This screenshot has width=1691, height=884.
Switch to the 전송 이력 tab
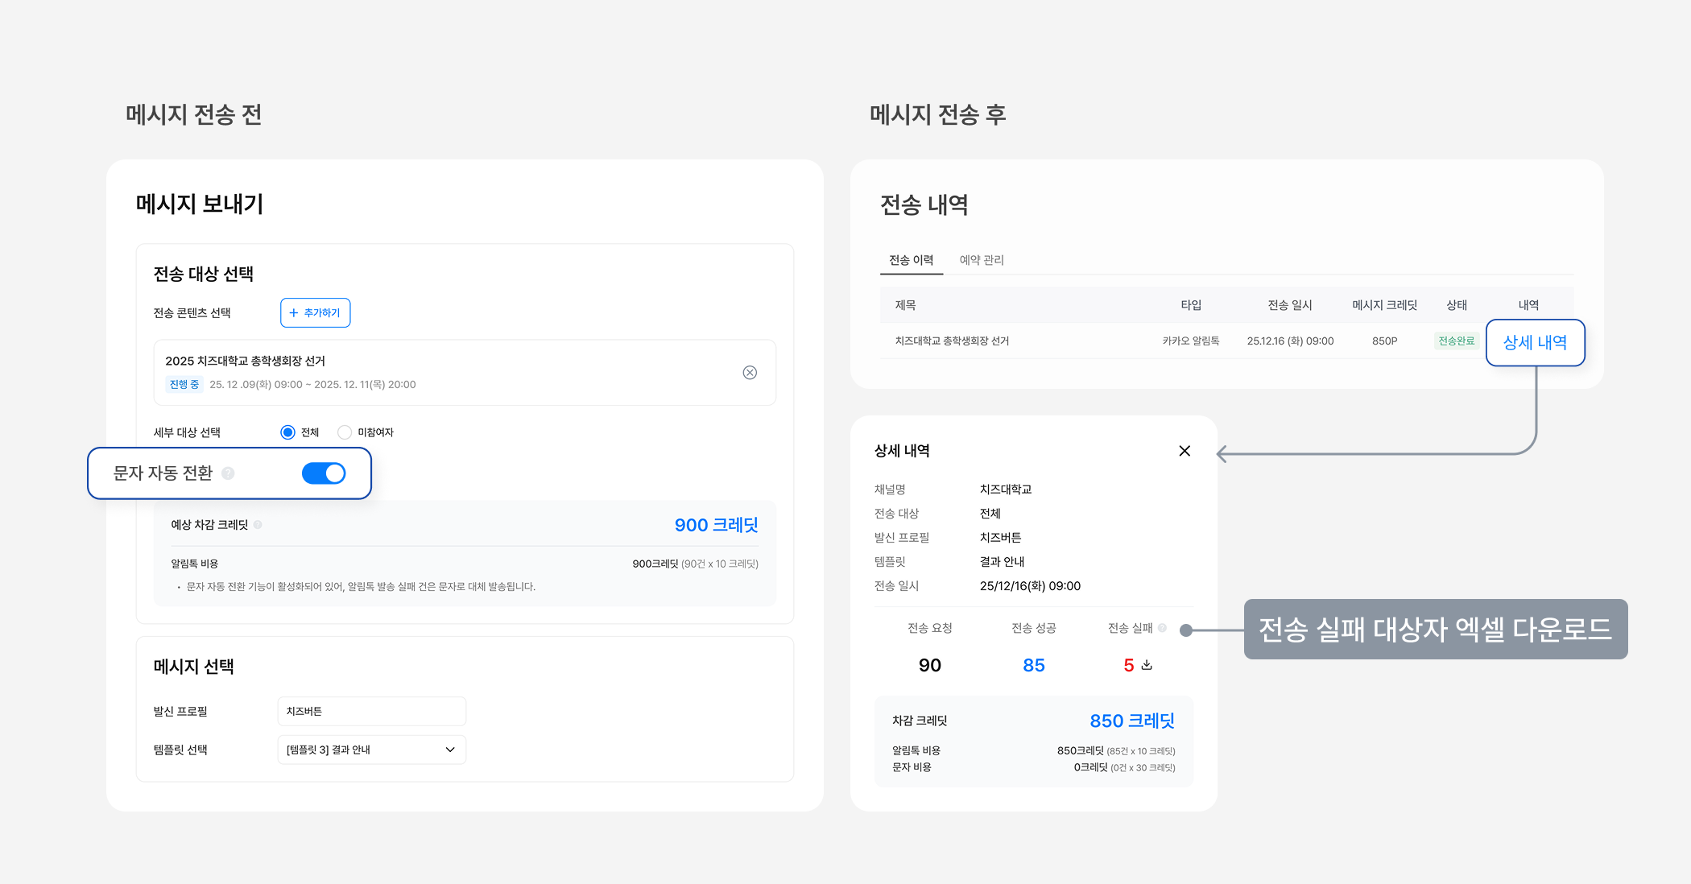tap(911, 260)
